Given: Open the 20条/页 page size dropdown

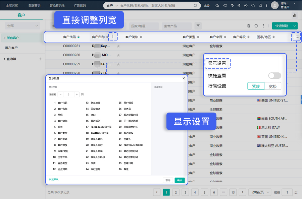Looking at the screenshot, I should (260, 192).
